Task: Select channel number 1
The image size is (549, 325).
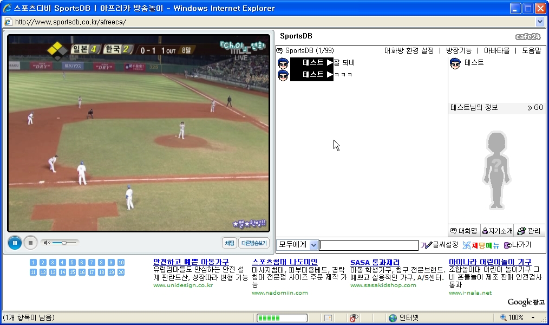Action: point(33,263)
